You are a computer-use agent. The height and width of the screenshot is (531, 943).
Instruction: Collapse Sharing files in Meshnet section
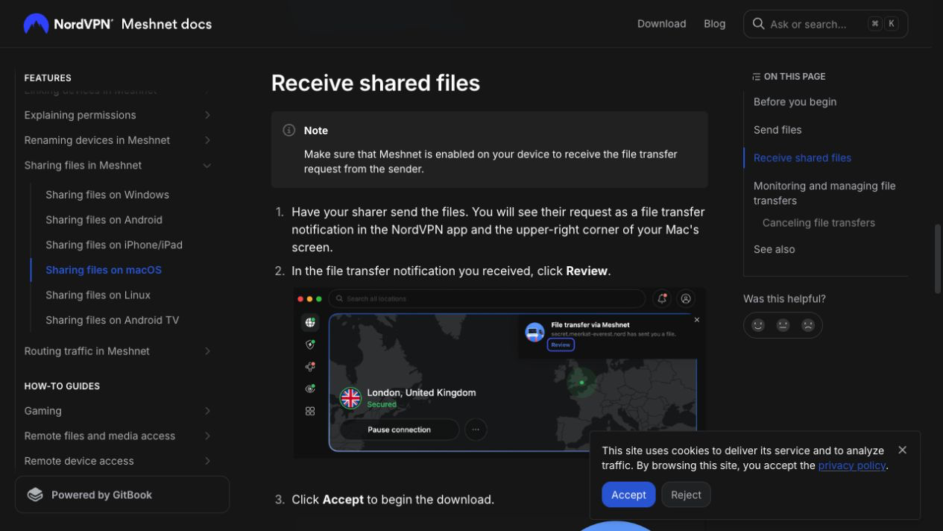point(207,166)
